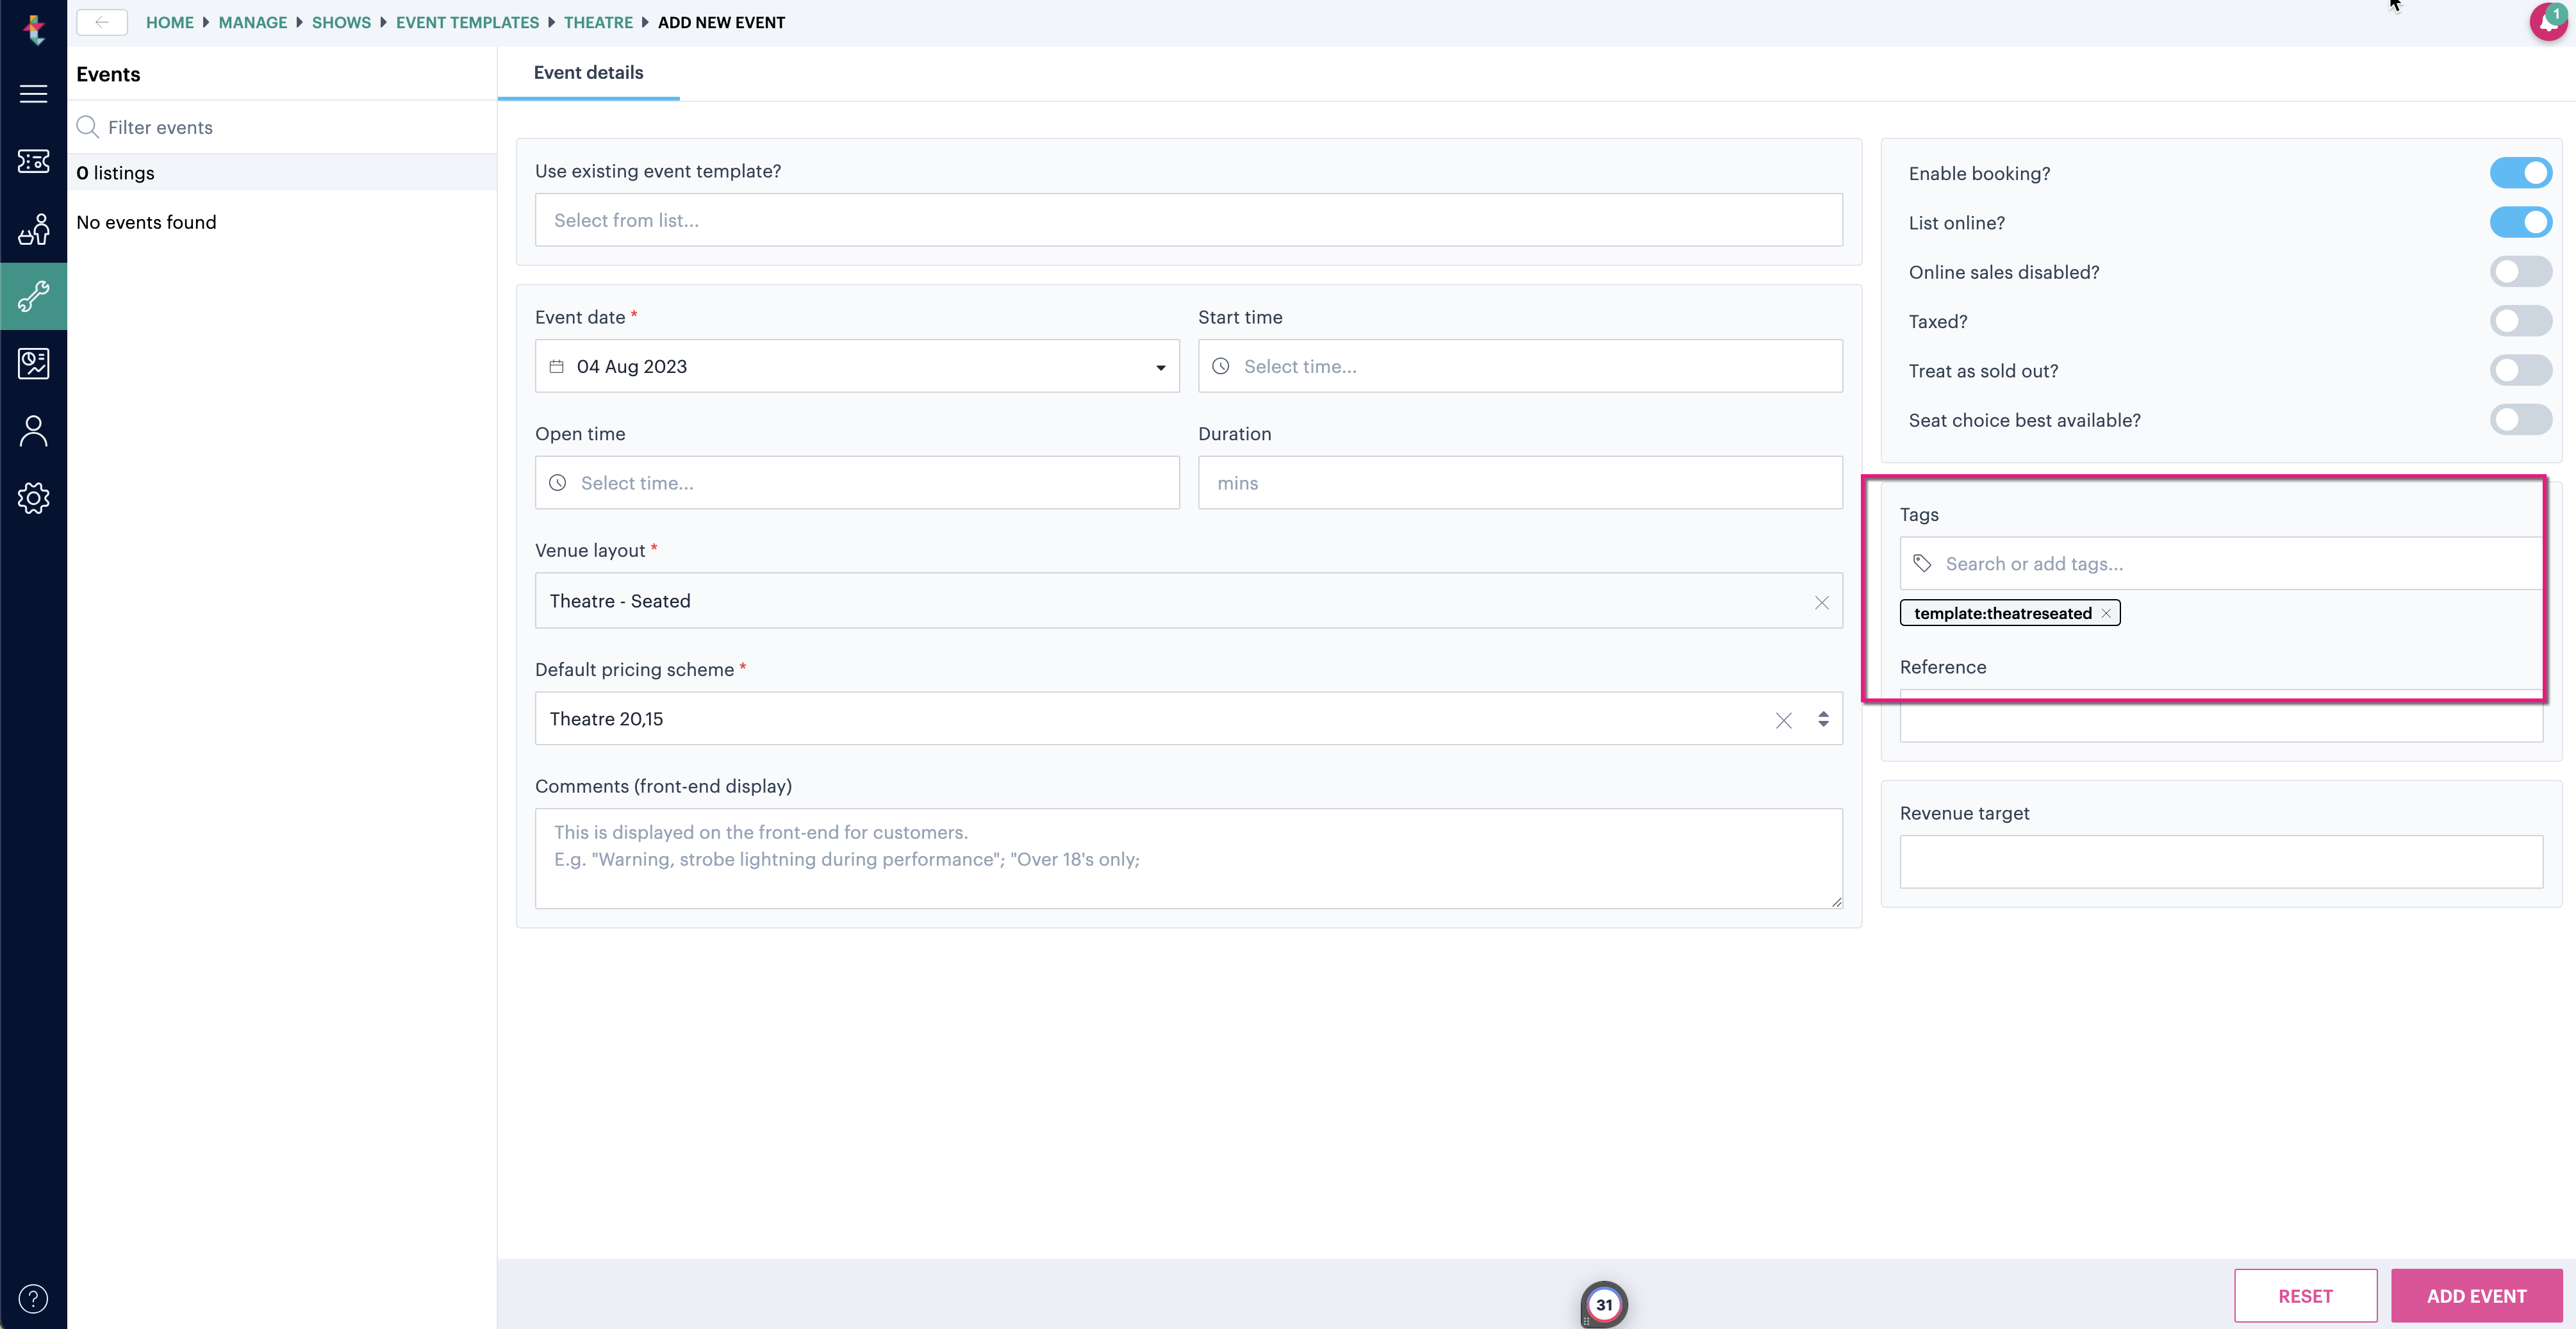The width and height of the screenshot is (2576, 1329).
Task: Click the Duration mins field
Action: point(1520,483)
